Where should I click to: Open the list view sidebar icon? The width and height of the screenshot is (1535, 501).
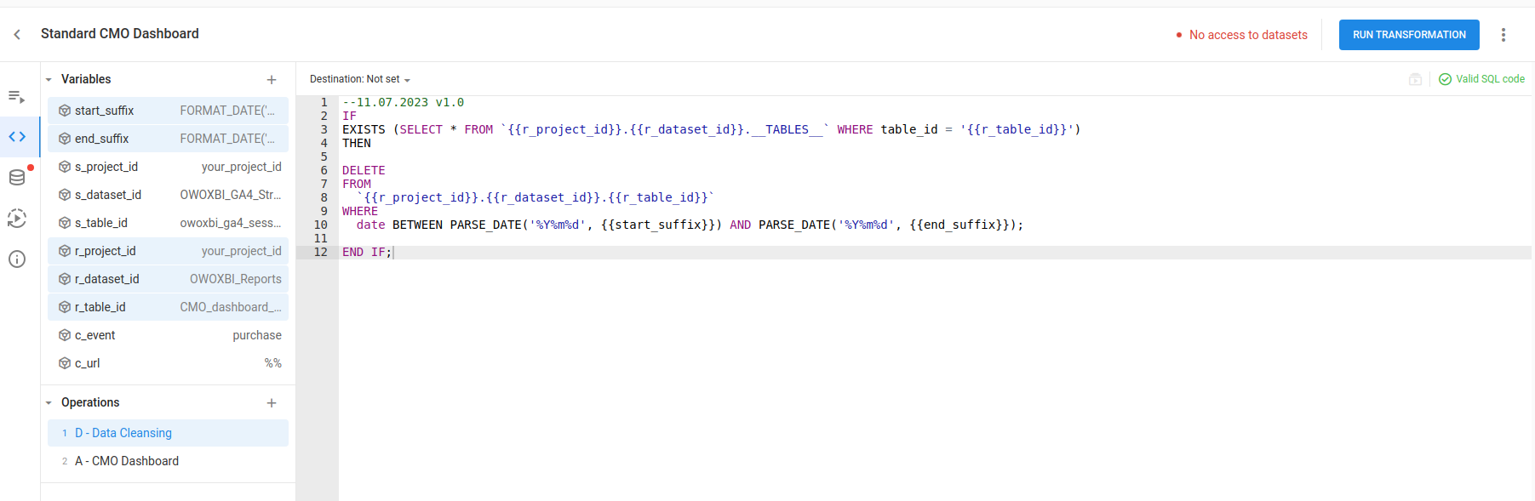pyautogui.click(x=17, y=97)
